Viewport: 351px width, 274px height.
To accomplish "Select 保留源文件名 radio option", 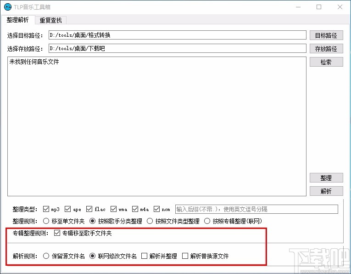I will pos(46,256).
